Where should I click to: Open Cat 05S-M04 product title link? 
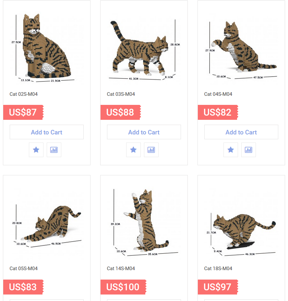(x=24, y=268)
